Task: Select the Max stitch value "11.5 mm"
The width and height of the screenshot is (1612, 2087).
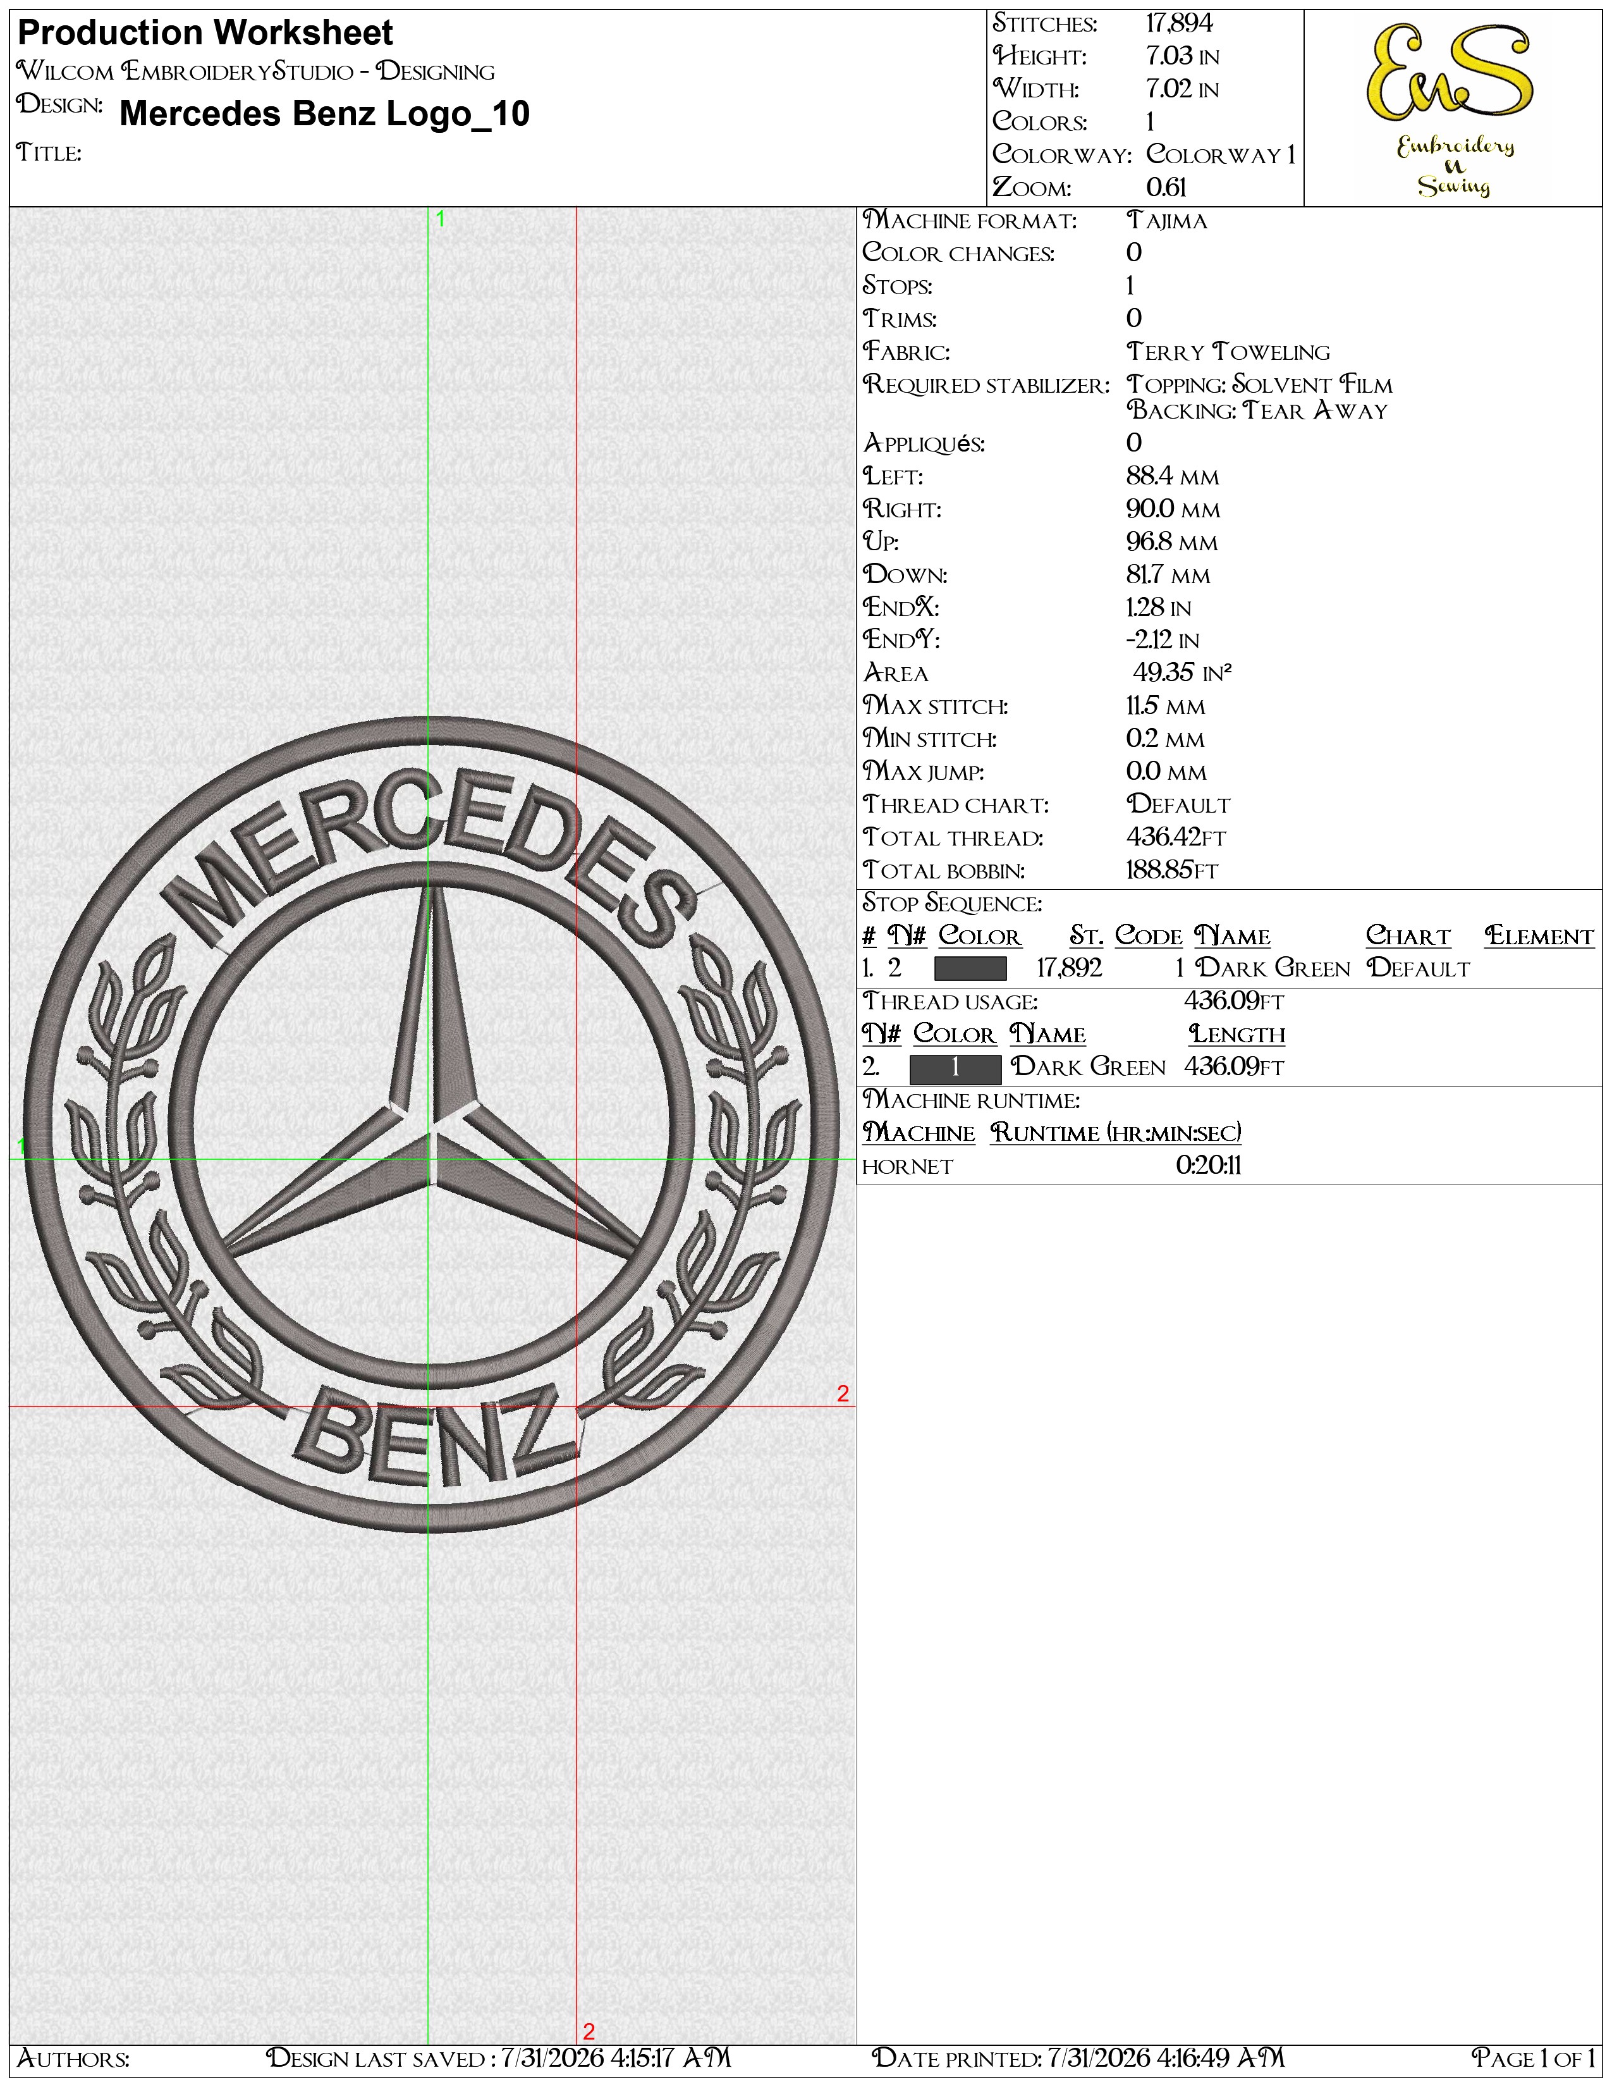Action: pyautogui.click(x=1166, y=706)
